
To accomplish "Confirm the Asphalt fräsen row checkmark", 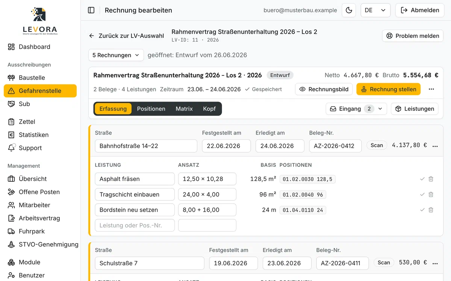I will 422,179.
